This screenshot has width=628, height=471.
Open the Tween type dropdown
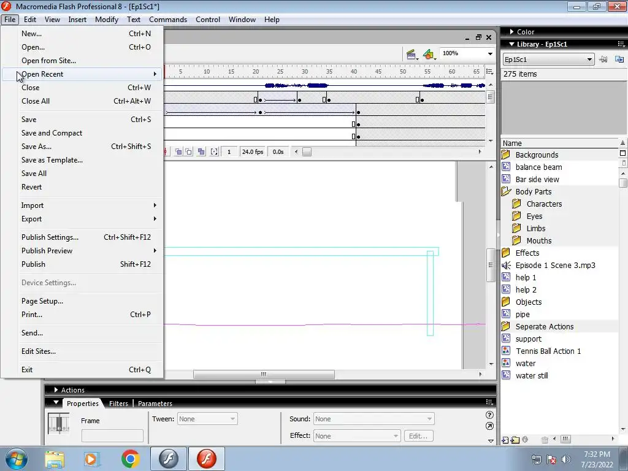tap(207, 419)
